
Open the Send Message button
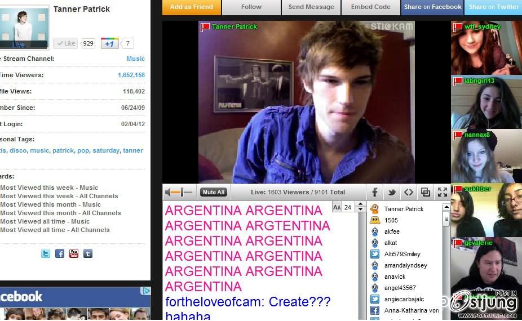[x=311, y=7]
